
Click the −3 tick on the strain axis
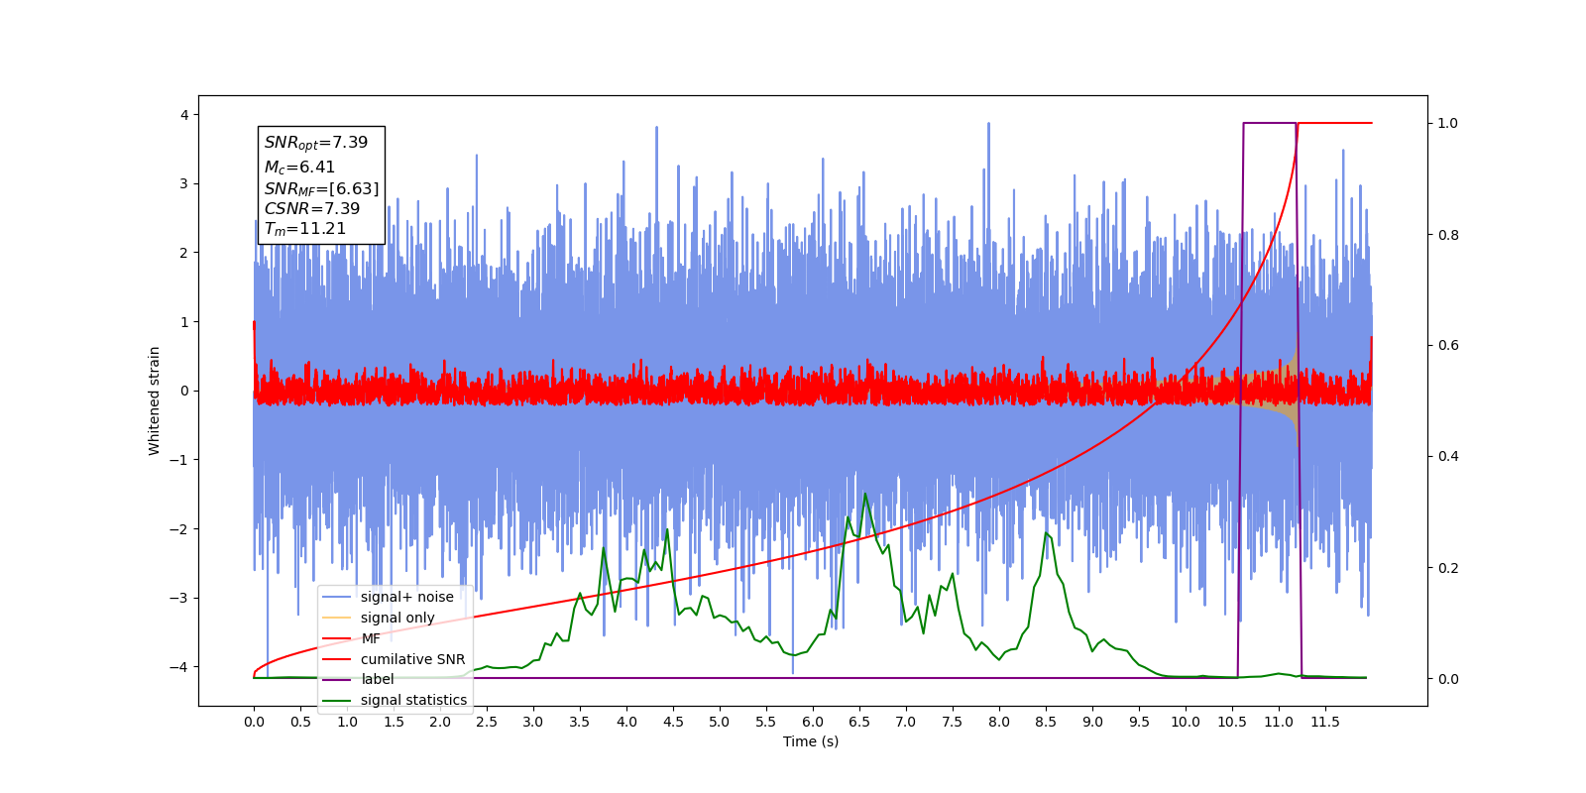click(x=179, y=598)
